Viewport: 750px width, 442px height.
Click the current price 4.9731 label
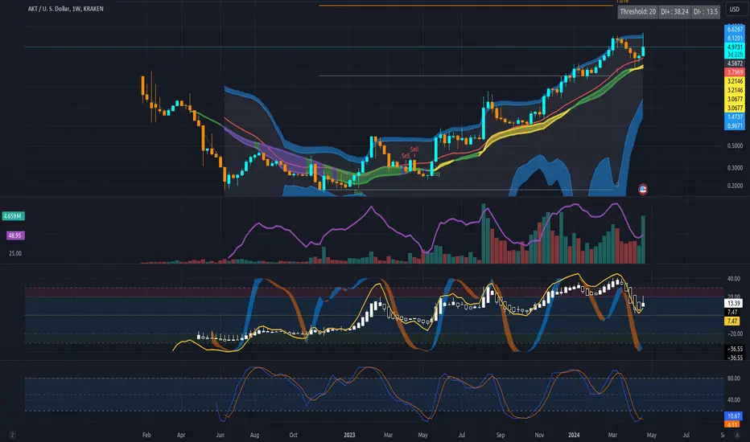pyautogui.click(x=735, y=47)
